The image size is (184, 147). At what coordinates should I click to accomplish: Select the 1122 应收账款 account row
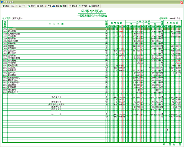(92, 36)
